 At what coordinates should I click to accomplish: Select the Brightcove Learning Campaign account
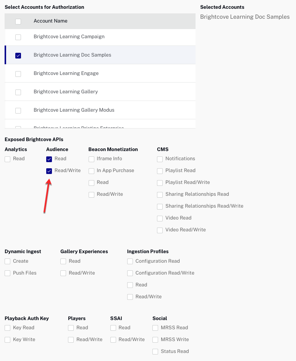18,37
